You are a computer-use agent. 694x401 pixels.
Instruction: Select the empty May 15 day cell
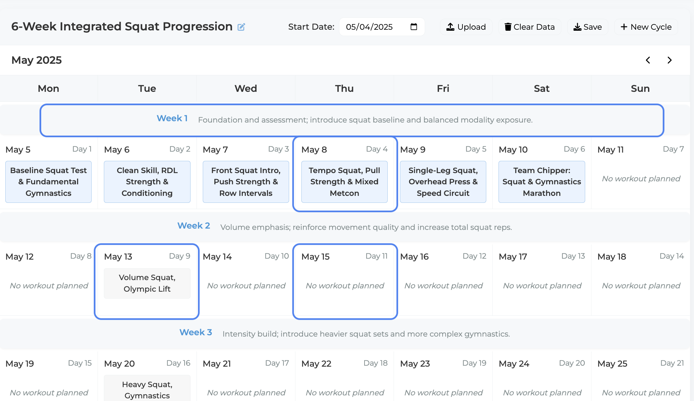[345, 281]
